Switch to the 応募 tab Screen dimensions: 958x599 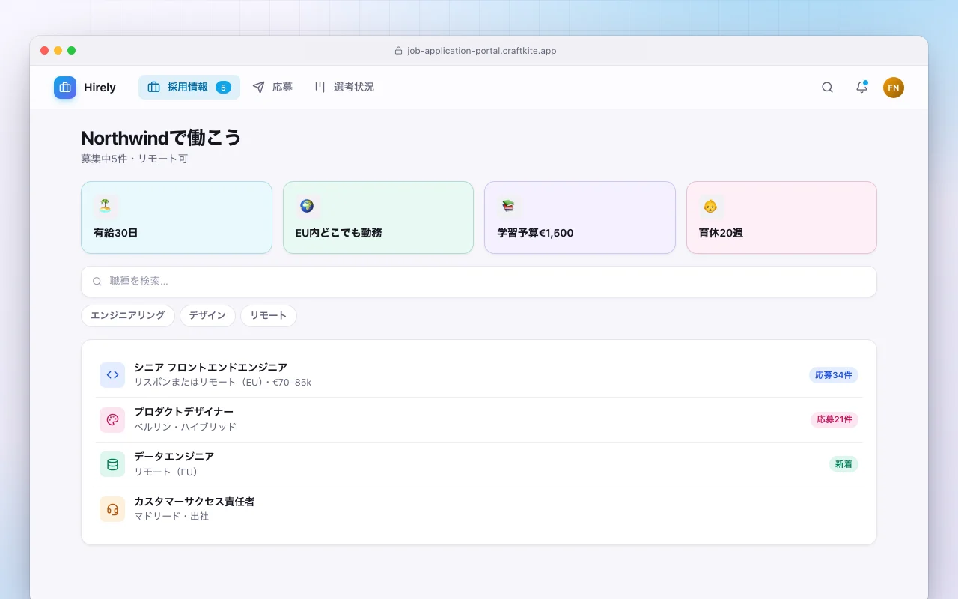click(x=272, y=88)
